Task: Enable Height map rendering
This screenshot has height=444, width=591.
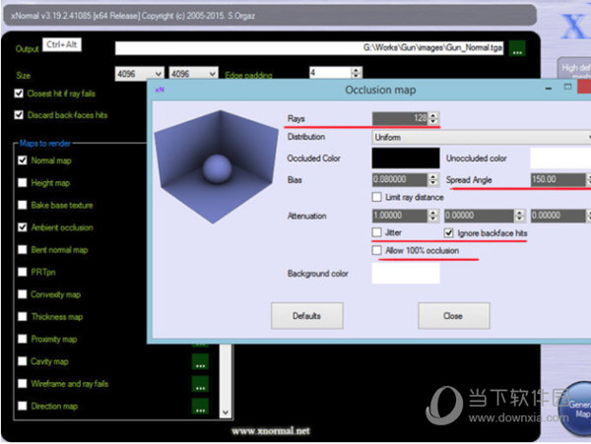Action: tap(23, 183)
